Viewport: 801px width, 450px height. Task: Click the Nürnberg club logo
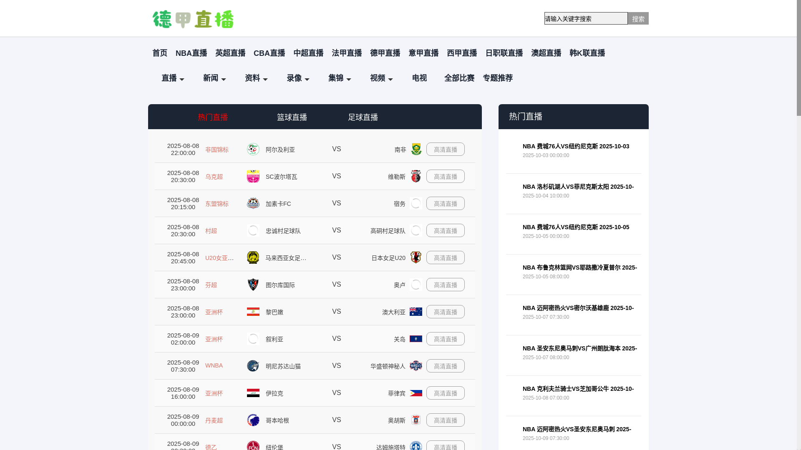[253, 446]
